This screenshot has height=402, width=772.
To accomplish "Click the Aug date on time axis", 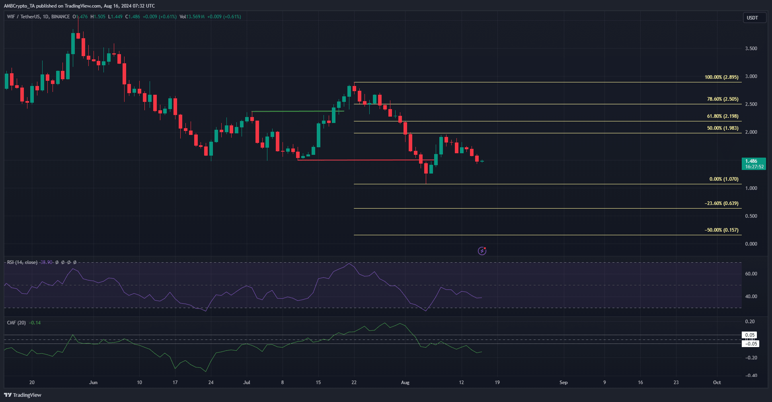I will tap(405, 382).
